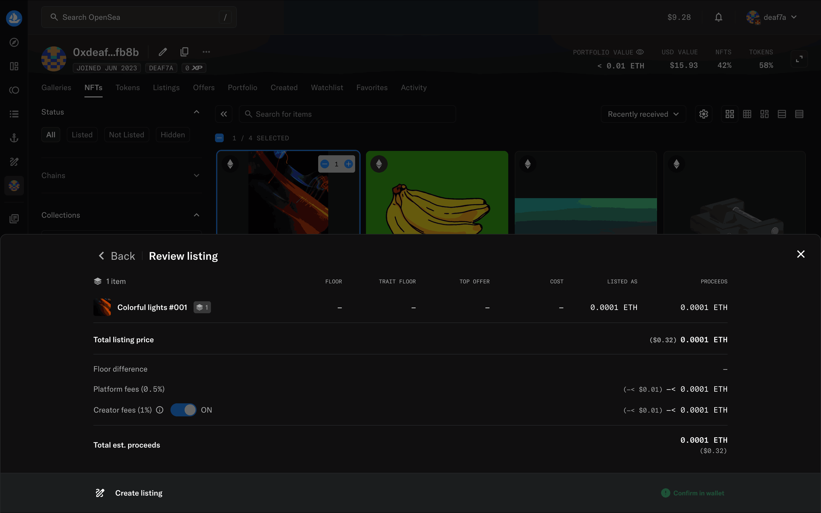Click the edit profile pencil icon
This screenshot has height=513, width=821.
tap(163, 52)
